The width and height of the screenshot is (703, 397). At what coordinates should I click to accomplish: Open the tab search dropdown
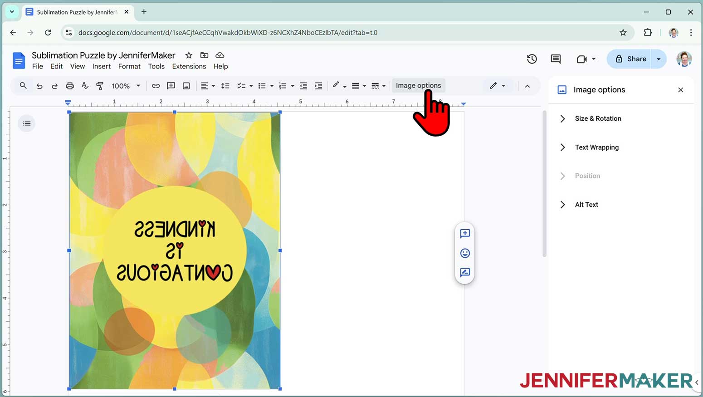point(12,12)
